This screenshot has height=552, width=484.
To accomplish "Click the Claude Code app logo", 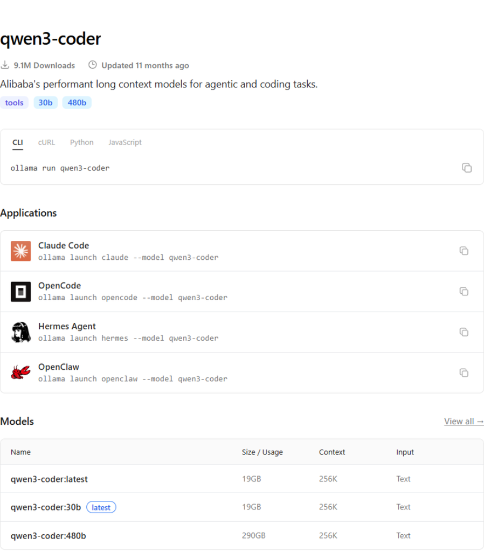I will (x=21, y=251).
